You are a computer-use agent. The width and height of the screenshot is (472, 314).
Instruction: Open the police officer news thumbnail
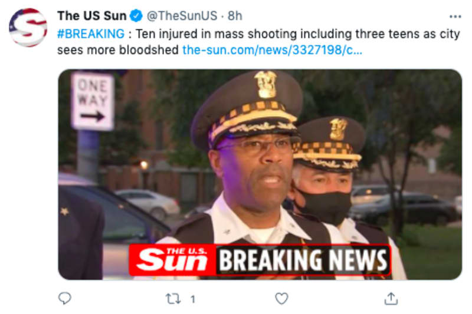tap(260, 174)
